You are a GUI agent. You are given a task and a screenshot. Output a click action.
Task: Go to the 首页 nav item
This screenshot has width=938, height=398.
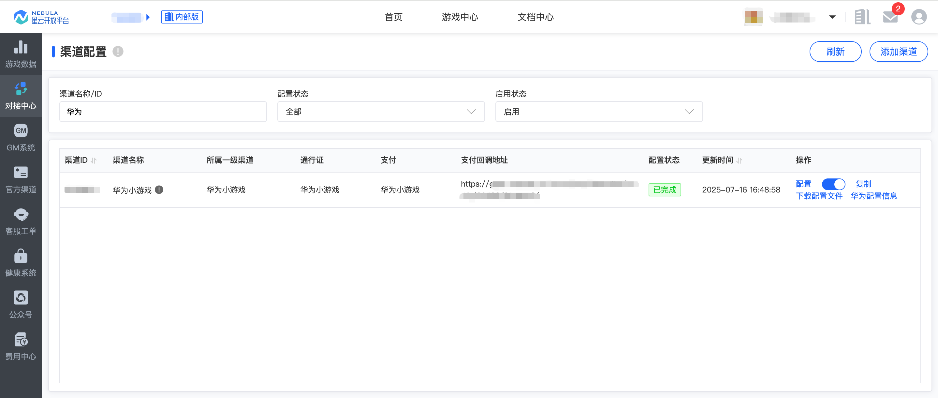click(394, 17)
